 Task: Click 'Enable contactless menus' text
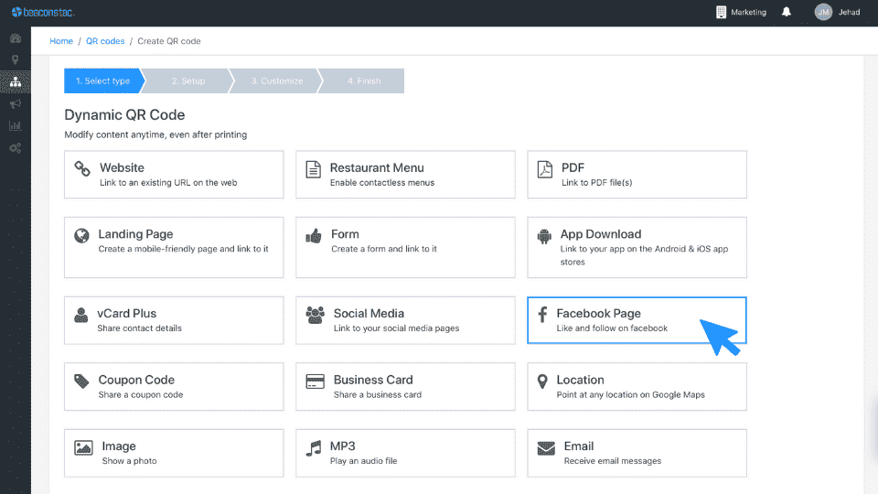[382, 183]
